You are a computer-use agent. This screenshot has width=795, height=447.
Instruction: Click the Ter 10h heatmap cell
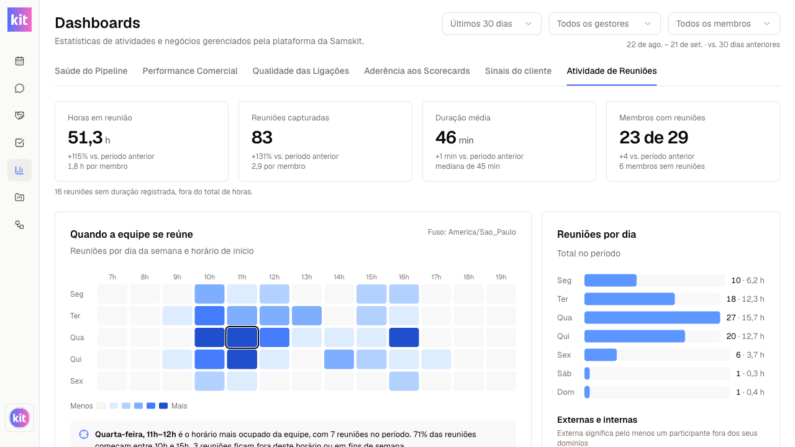tap(209, 316)
